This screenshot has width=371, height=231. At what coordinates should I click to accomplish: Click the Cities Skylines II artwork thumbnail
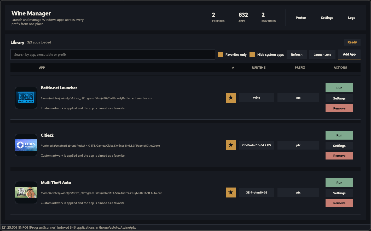(x=26, y=145)
